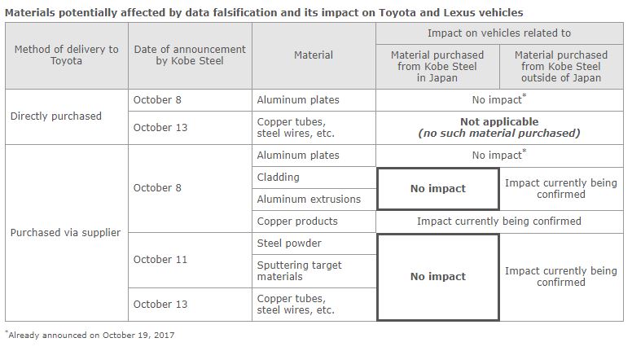Select the "Directly purchased" row label
The height and width of the screenshot is (351, 632).
[x=56, y=116]
